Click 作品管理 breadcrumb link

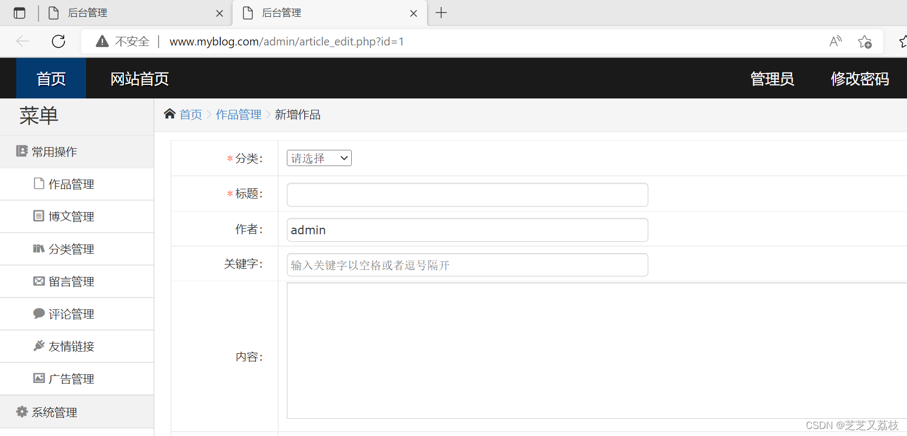click(x=239, y=114)
